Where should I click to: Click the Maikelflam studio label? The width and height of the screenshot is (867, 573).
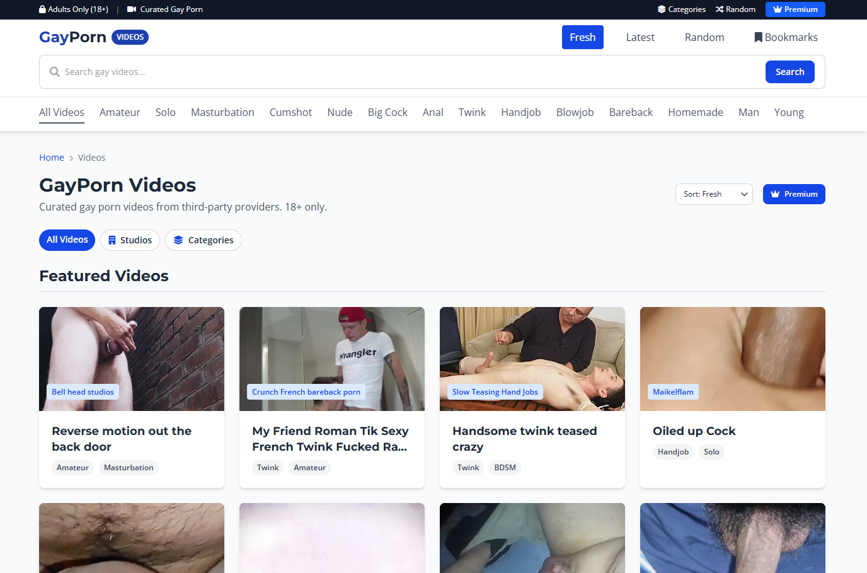[672, 392]
